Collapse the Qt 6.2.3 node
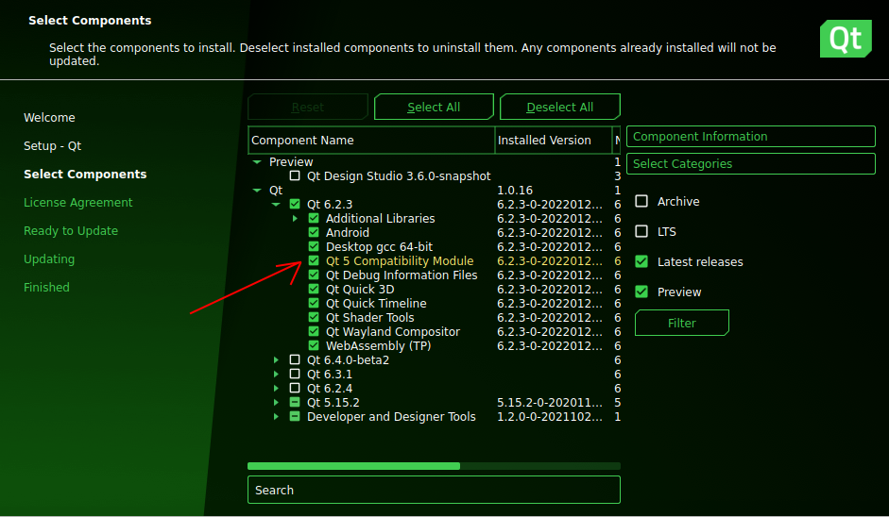This screenshot has width=889, height=517. [276, 205]
